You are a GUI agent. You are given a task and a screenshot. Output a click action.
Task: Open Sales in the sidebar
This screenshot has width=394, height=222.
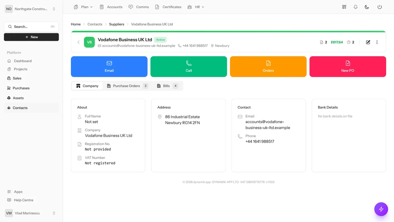click(x=32, y=78)
